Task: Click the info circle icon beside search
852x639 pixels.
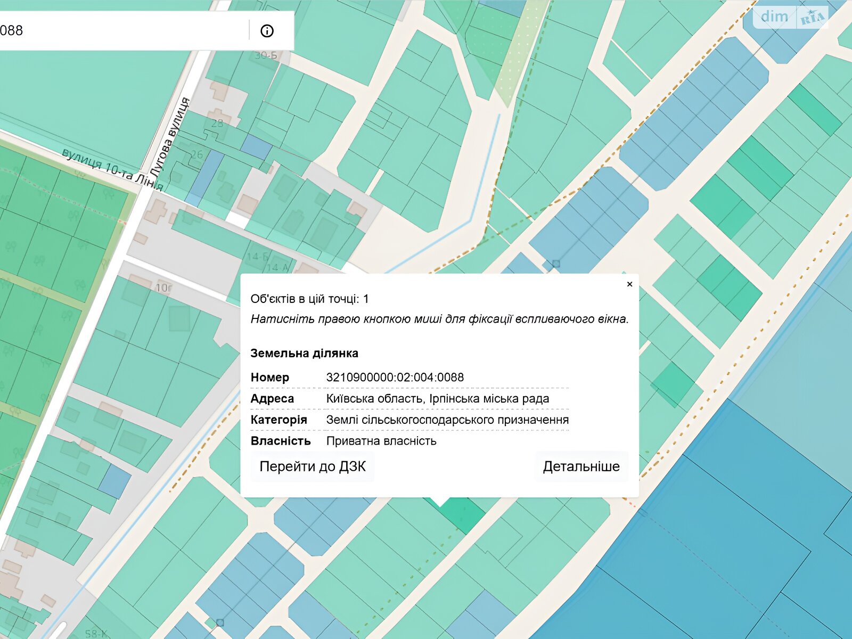Action: coord(267,31)
